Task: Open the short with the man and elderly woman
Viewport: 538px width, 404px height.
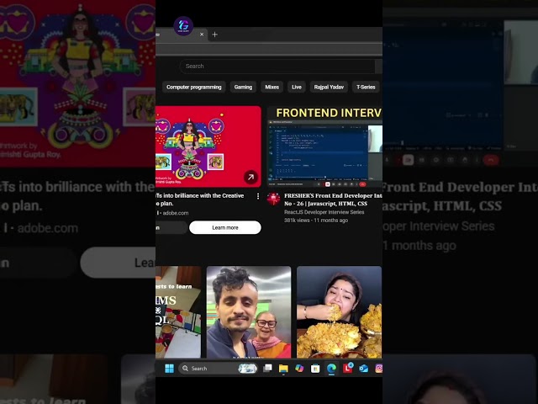Action: pos(249,312)
